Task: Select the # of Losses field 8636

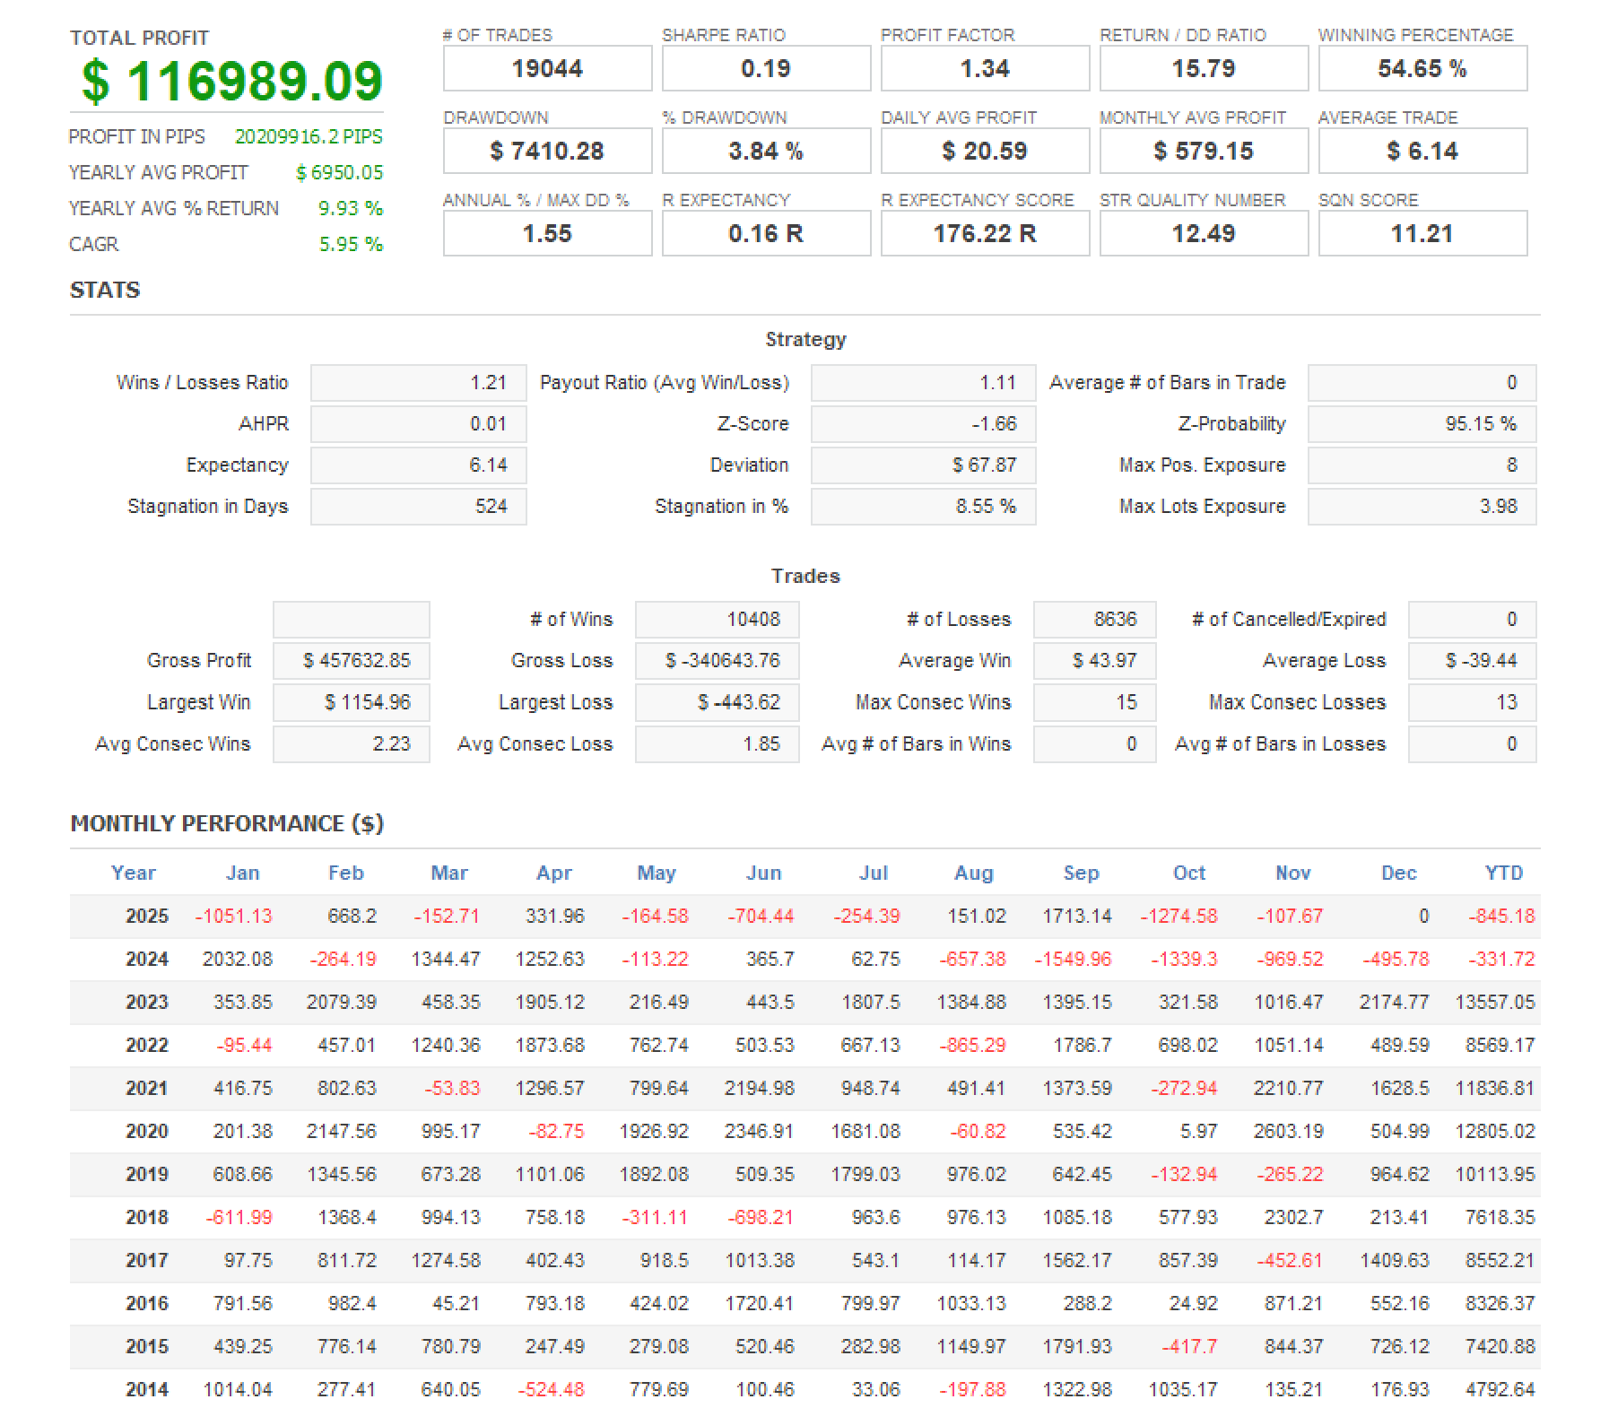Action: 1094,620
